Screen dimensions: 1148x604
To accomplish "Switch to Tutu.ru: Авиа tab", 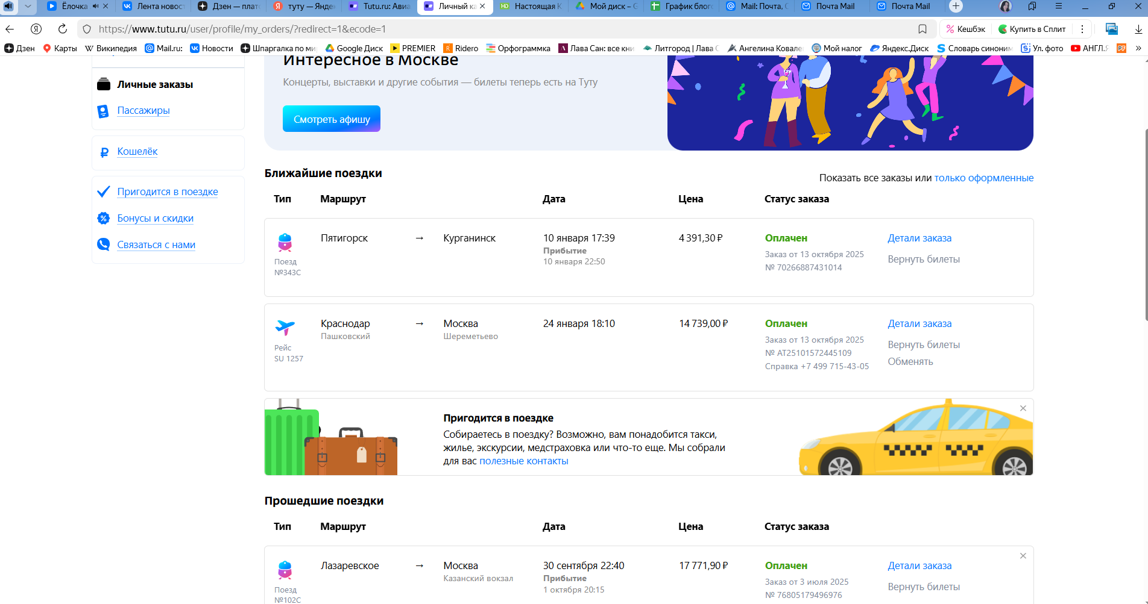I will 380,6.
